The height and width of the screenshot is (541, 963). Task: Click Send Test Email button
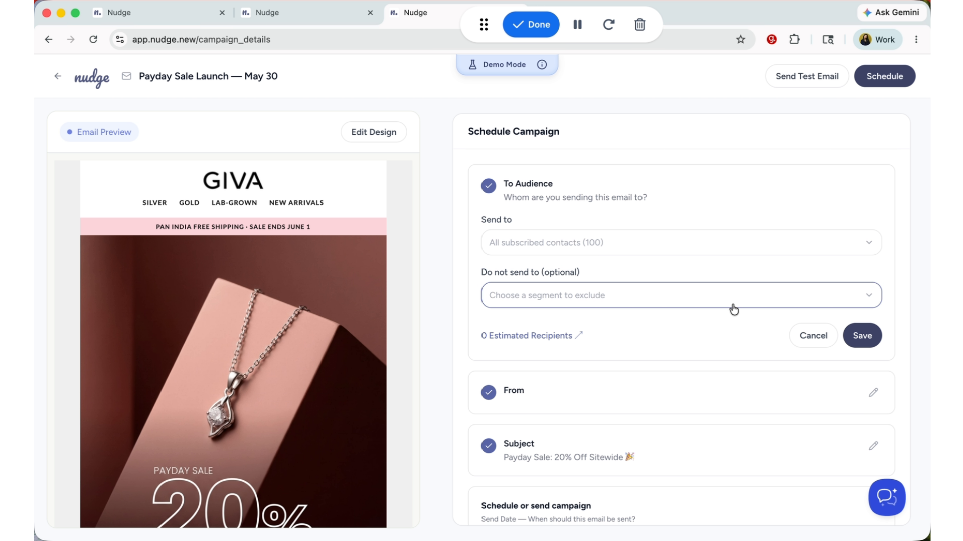(807, 76)
